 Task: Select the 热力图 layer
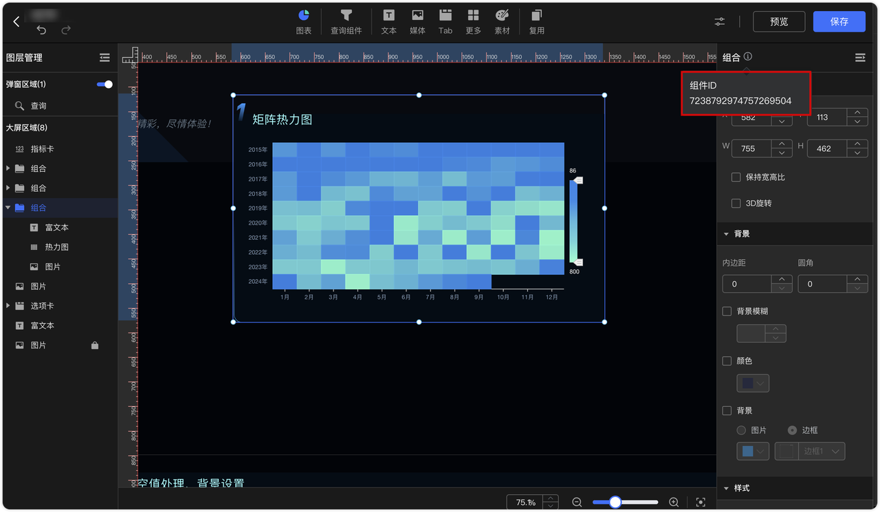[x=59, y=247]
